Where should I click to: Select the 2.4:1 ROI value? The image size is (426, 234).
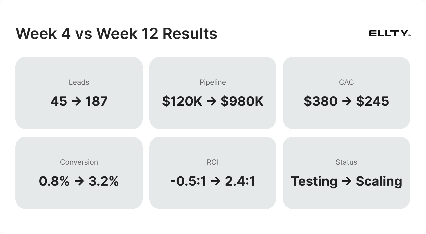(x=240, y=181)
